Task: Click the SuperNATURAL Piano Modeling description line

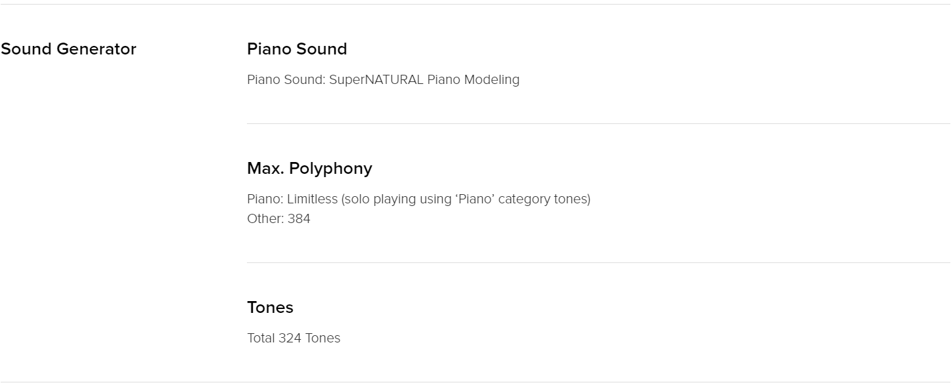Action: click(x=383, y=80)
